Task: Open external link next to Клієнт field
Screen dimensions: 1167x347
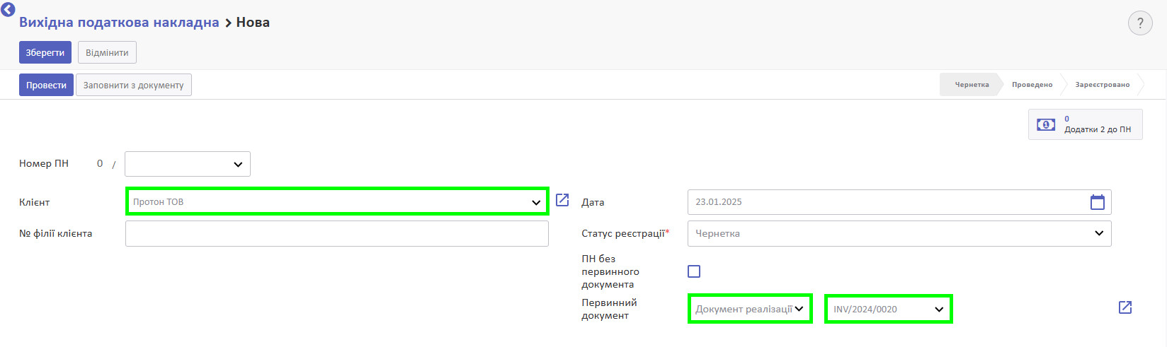Action: (562, 200)
